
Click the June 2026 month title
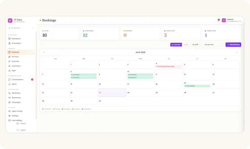140,52
